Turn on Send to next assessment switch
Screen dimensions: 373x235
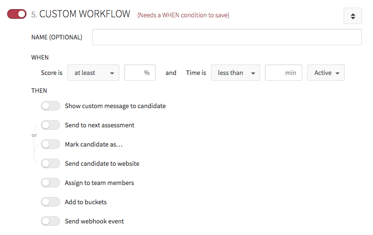(50, 125)
